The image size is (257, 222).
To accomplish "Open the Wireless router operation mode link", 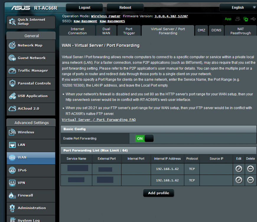I will [x=105, y=16].
